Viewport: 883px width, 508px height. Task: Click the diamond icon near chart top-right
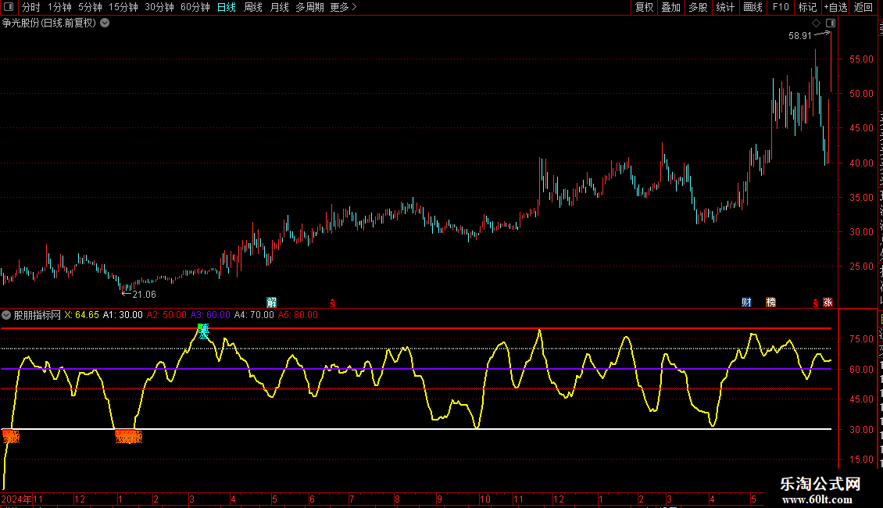click(x=816, y=23)
